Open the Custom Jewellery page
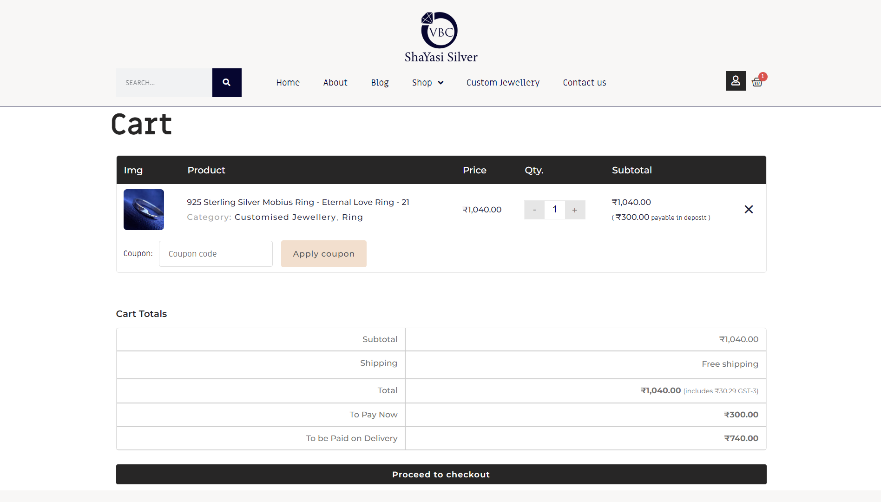This screenshot has height=502, width=881. pos(503,83)
